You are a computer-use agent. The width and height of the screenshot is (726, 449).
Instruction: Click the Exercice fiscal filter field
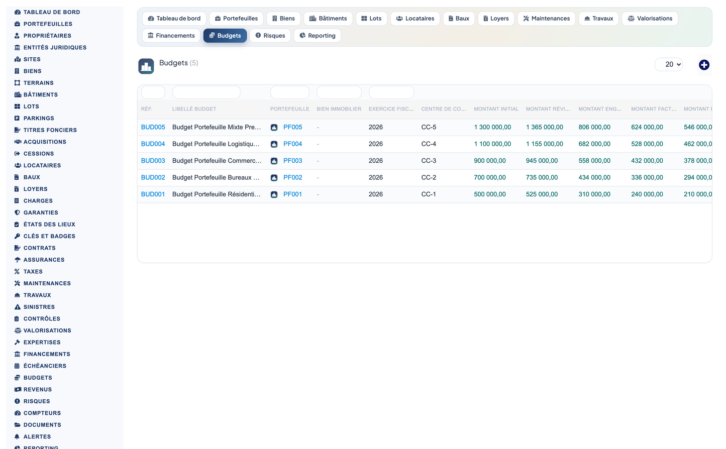coord(391,92)
